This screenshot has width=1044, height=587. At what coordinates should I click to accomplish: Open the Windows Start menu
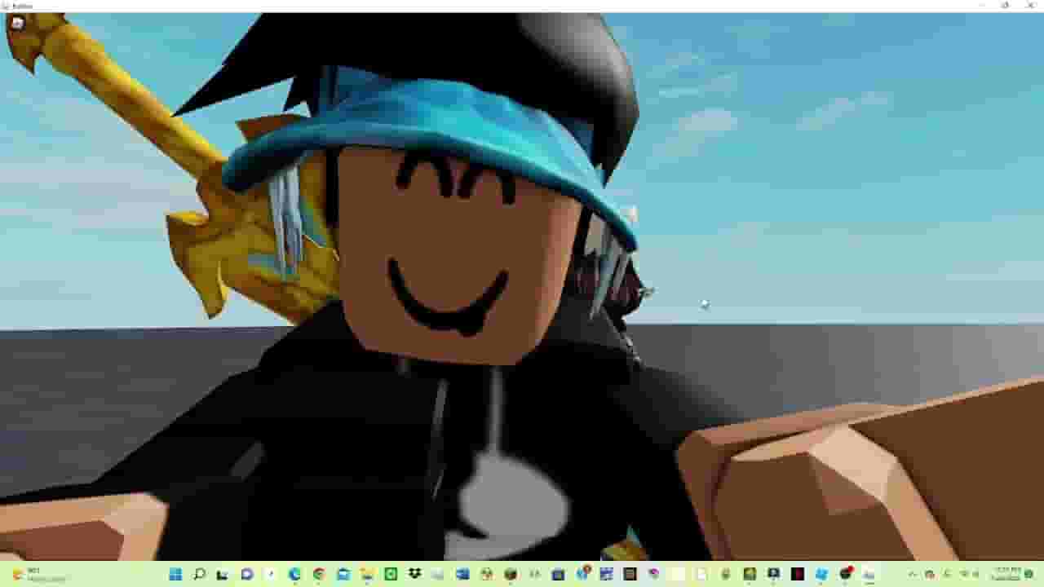pos(175,574)
